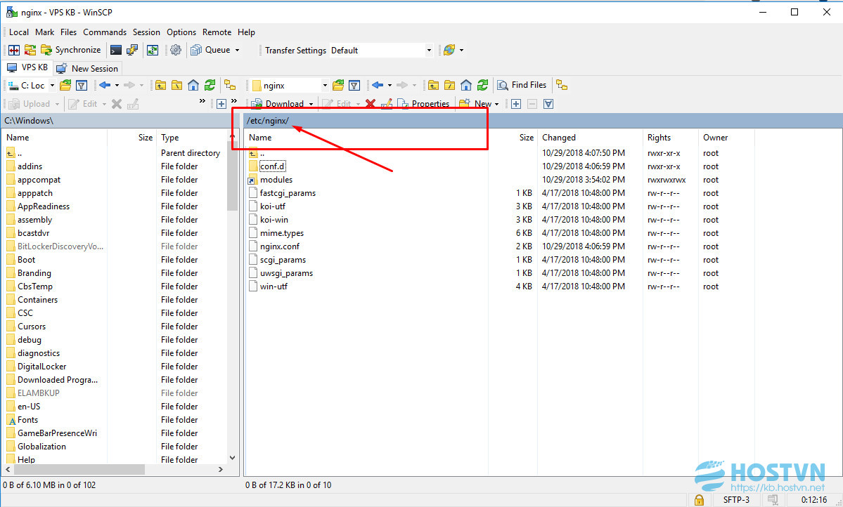Click the New button in remote toolbar
The height and width of the screenshot is (507, 843).
click(x=475, y=104)
